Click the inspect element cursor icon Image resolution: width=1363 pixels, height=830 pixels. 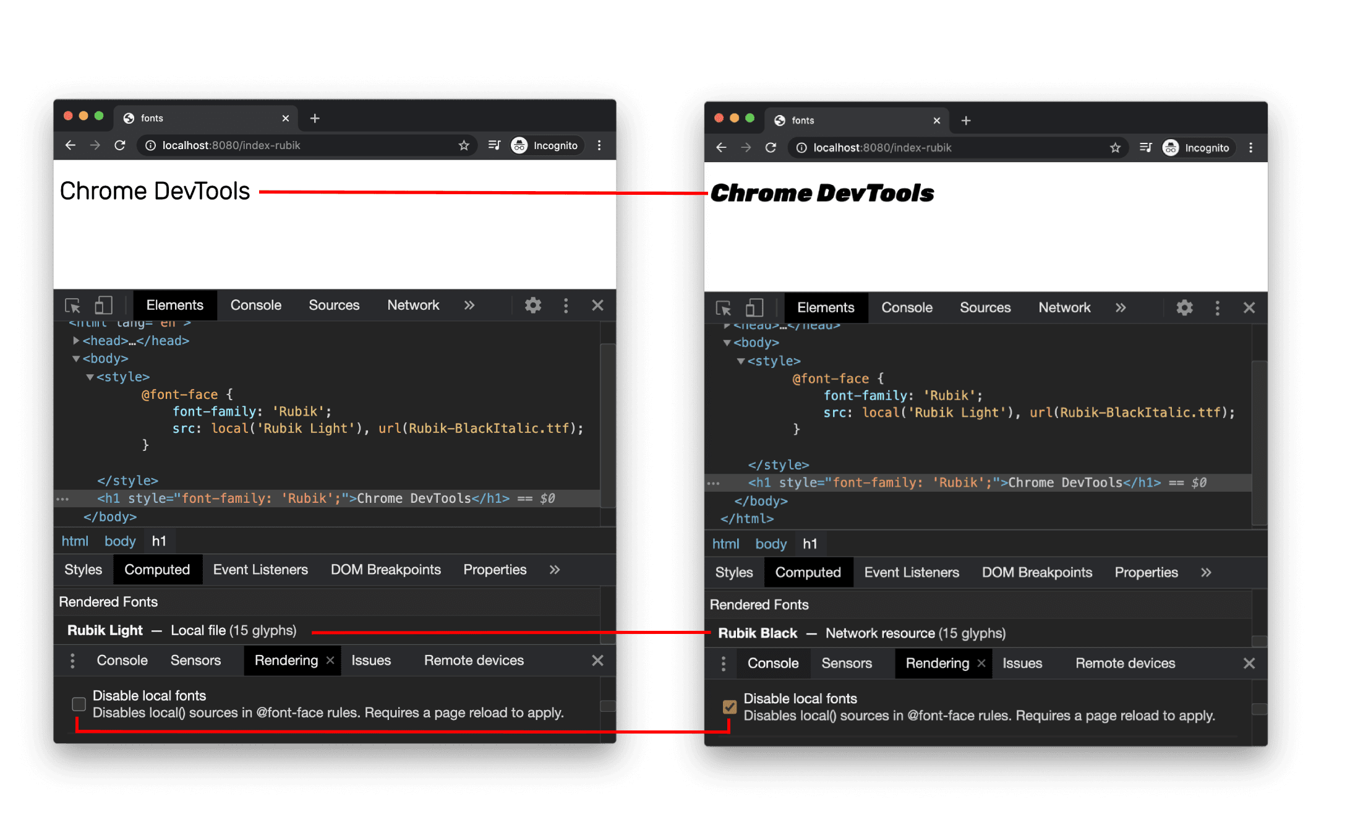pos(76,305)
